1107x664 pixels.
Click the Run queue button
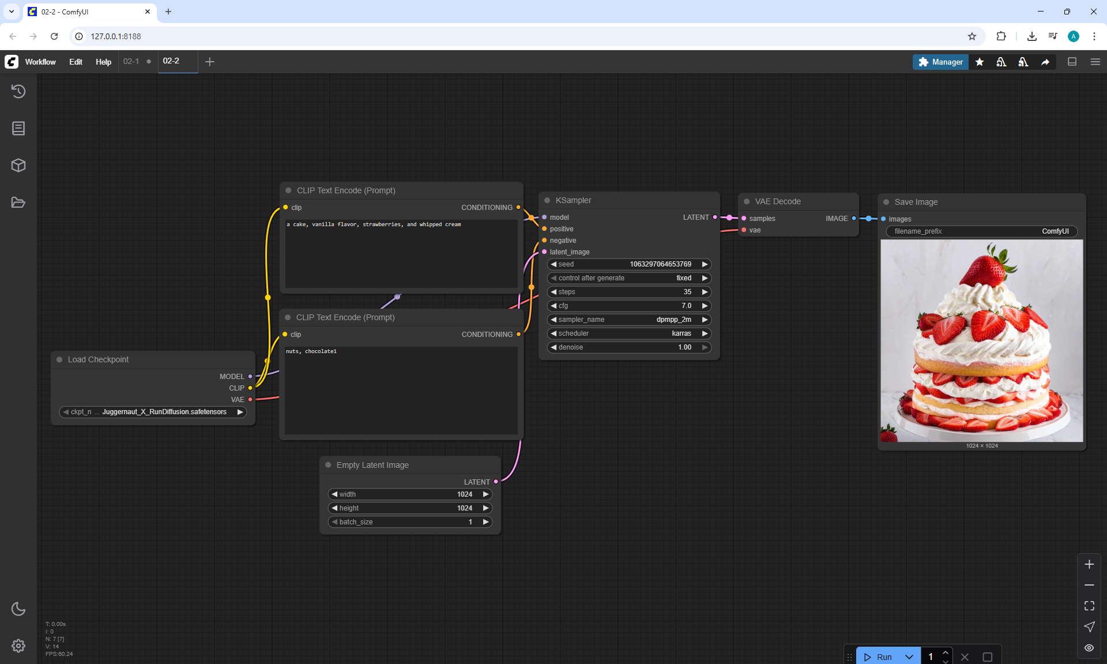click(879, 657)
